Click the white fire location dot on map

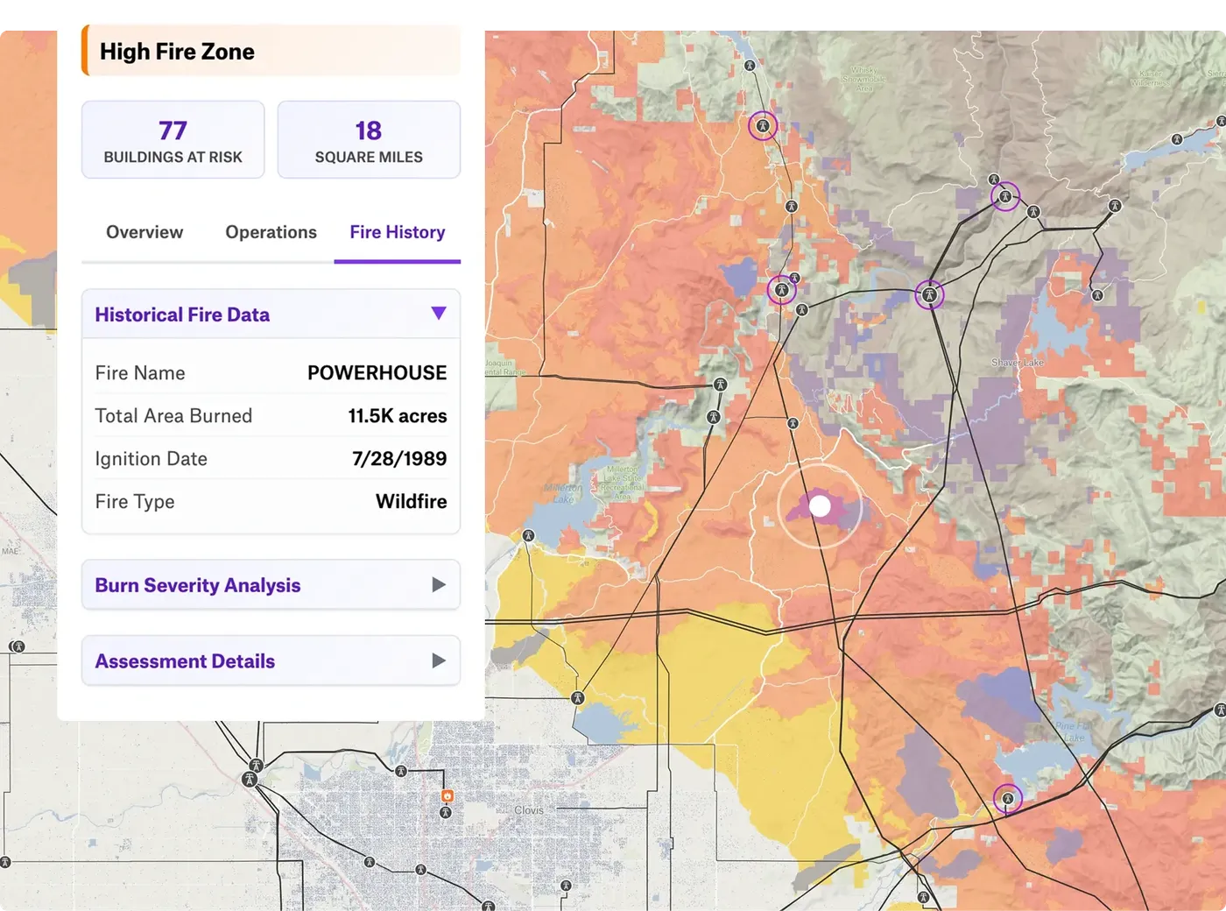click(x=820, y=505)
